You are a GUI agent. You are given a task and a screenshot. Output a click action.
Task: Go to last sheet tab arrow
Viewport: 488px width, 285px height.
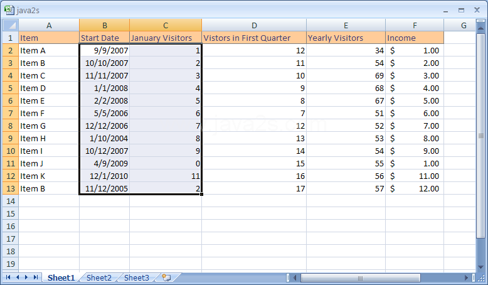click(x=36, y=277)
